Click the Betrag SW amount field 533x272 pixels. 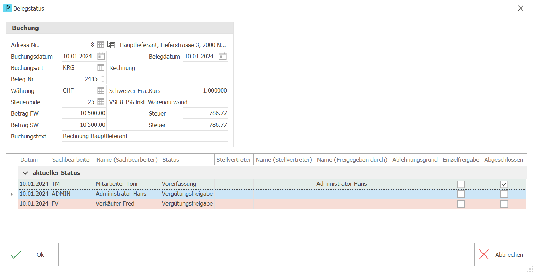84,125
